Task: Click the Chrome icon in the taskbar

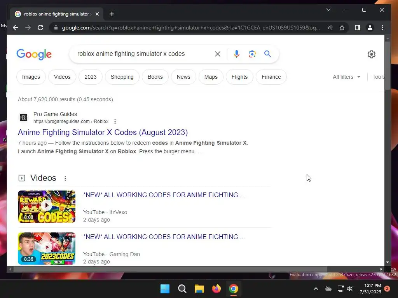Action: pyautogui.click(x=234, y=289)
